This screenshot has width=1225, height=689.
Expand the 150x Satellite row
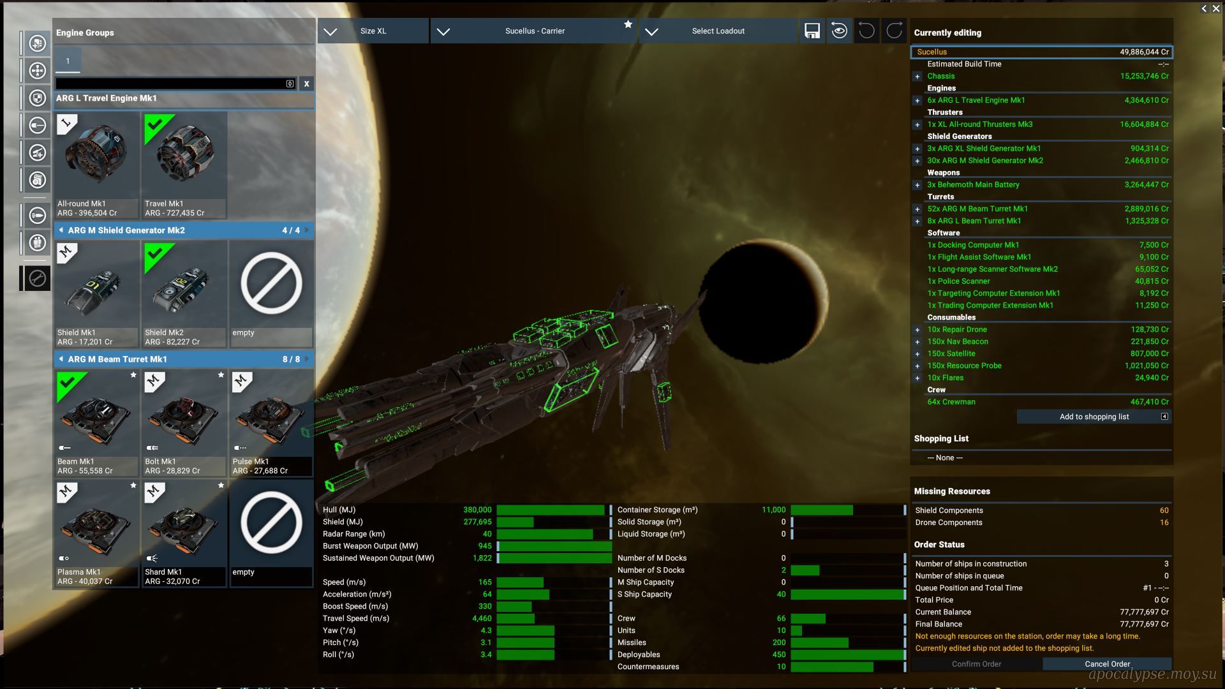coord(917,354)
